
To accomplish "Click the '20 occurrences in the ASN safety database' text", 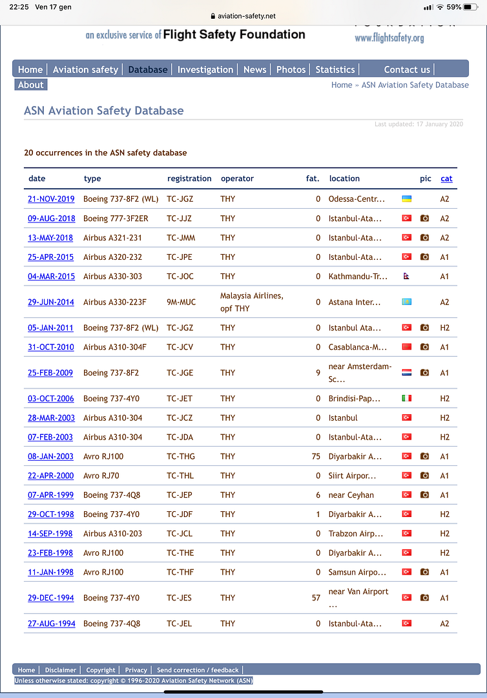I will click(x=105, y=153).
